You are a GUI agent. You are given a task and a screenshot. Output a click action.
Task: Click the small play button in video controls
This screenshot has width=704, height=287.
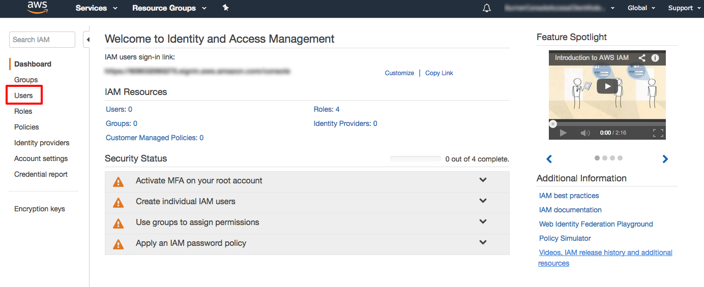tap(563, 133)
